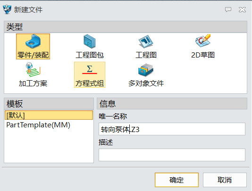Click empty area of template list
The width and height of the screenshot is (252, 191).
click(49, 146)
